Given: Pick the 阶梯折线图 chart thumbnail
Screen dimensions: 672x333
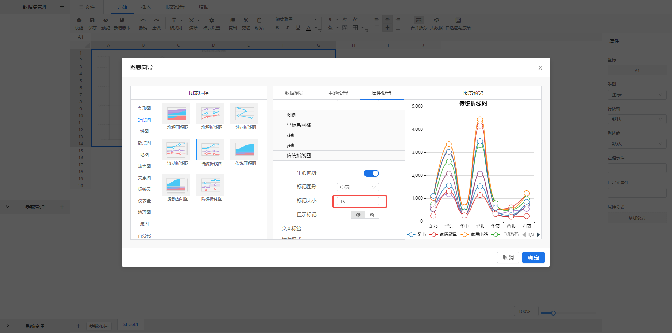Looking at the screenshot, I should (x=210, y=185).
